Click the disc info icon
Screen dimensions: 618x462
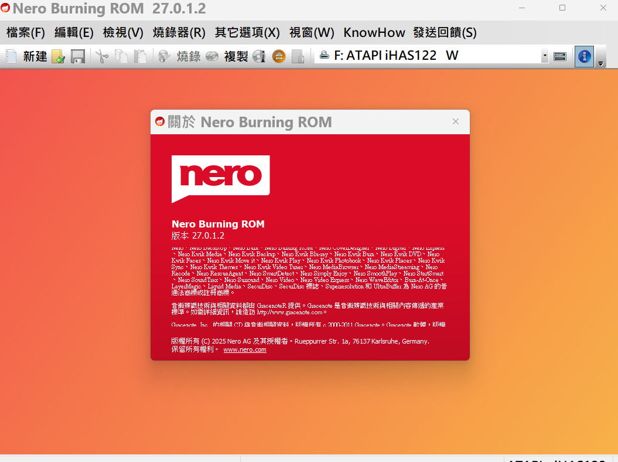(259, 56)
